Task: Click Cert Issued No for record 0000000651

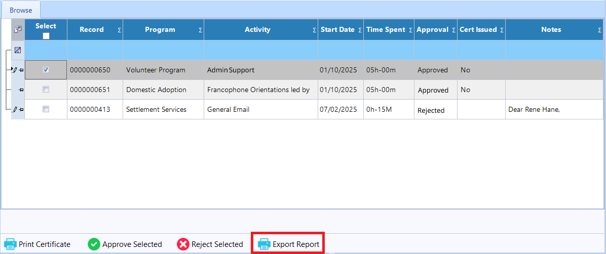Action: point(481,90)
